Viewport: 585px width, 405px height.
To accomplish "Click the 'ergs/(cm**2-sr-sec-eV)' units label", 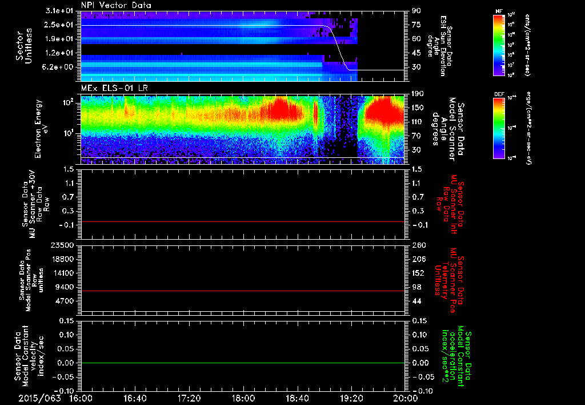I will click(528, 128).
